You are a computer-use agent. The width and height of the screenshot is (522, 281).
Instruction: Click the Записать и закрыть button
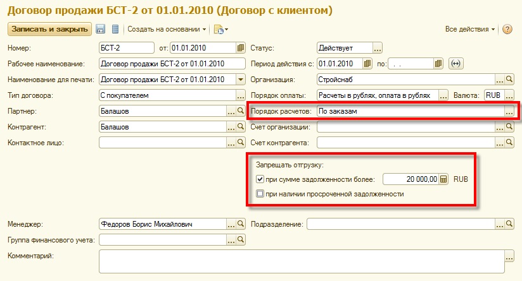[x=49, y=29]
